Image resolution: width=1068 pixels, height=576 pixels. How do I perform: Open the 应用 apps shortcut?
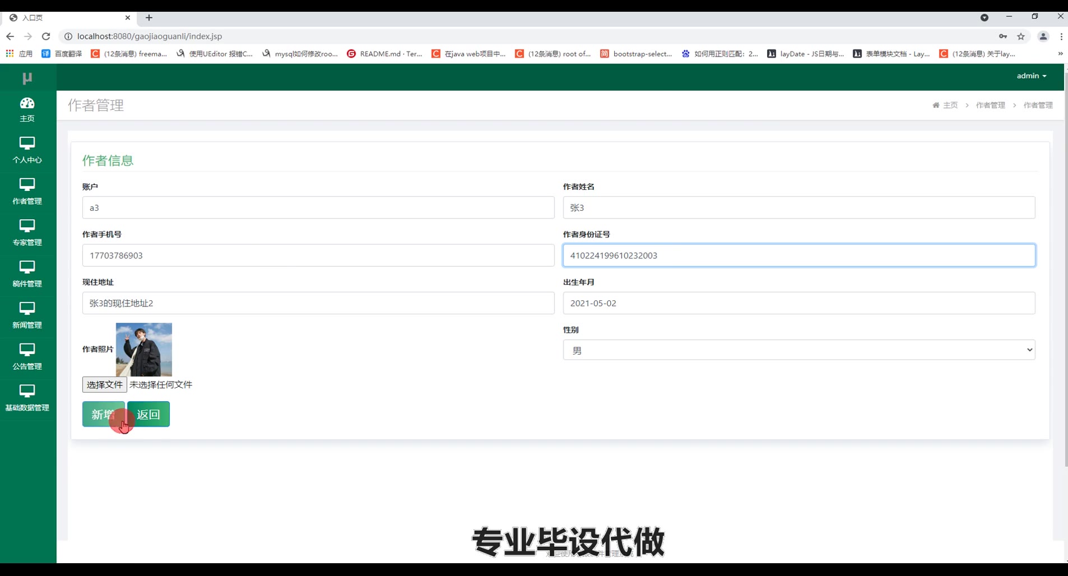point(20,54)
